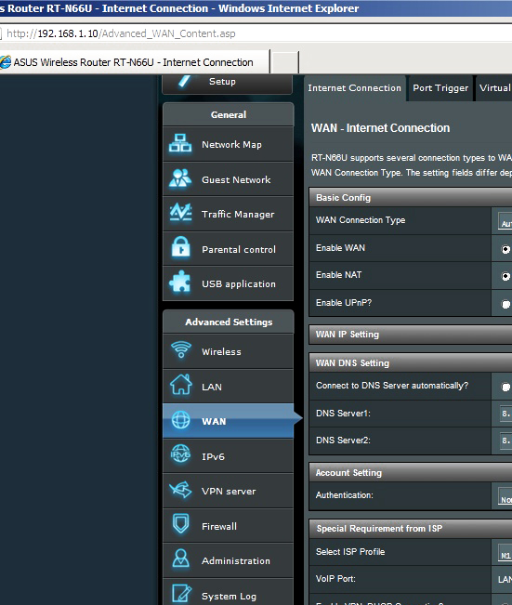Click the System Log notepad icon
The width and height of the screenshot is (512, 605).
click(180, 594)
